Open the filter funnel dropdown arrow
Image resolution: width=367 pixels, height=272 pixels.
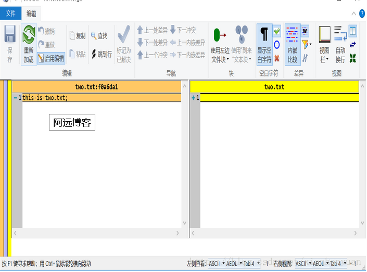point(311,44)
